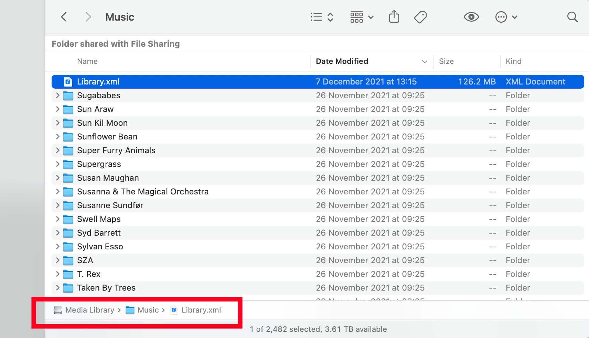Toggle Quick Look preview eye icon

(471, 17)
